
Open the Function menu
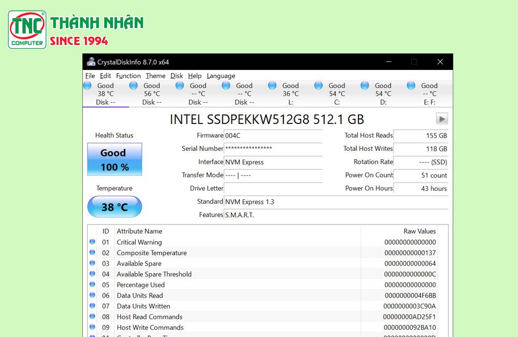(128, 76)
